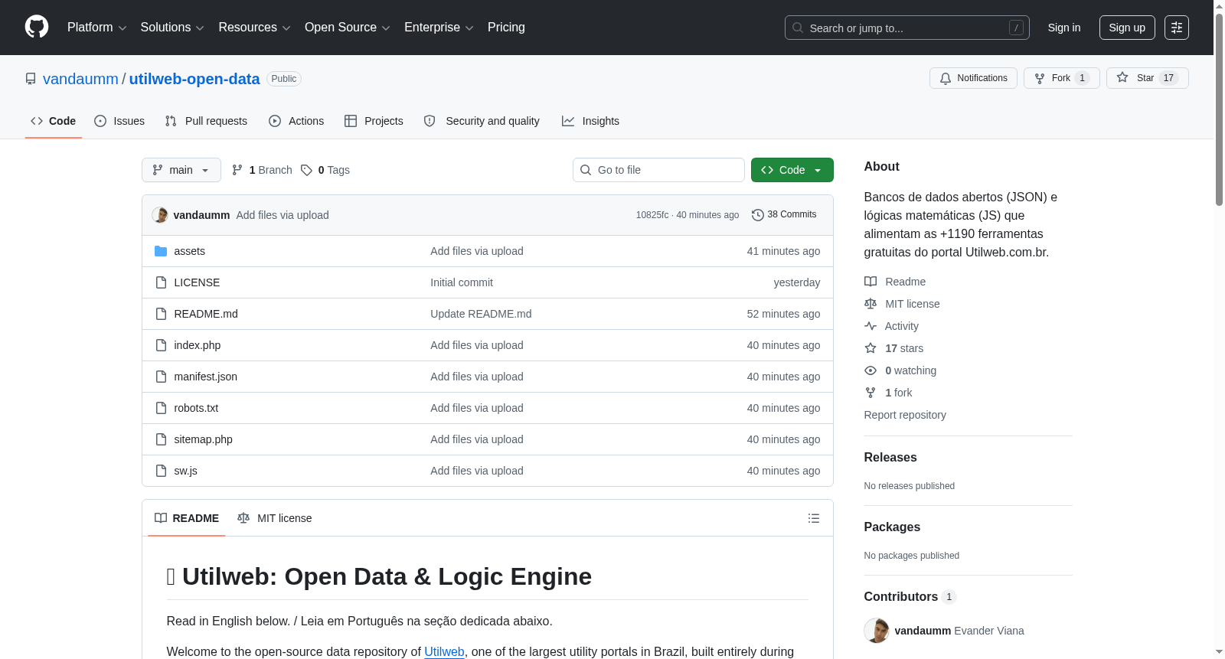The width and height of the screenshot is (1225, 659).
Task: Switch to the Actions tab
Action: click(296, 121)
